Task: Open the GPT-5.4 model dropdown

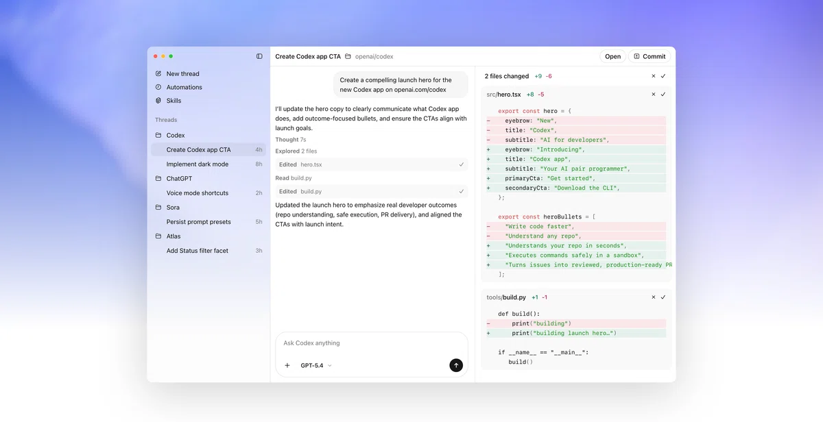Action: (316, 365)
